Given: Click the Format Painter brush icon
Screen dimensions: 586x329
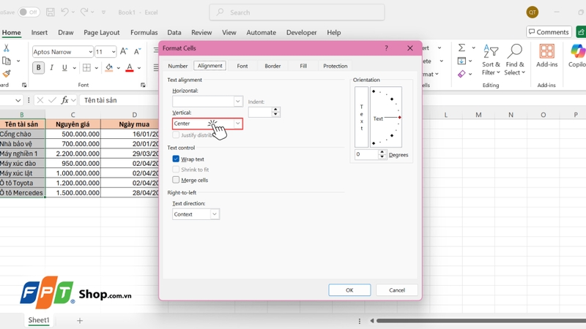Looking at the screenshot, I should coord(7,74).
